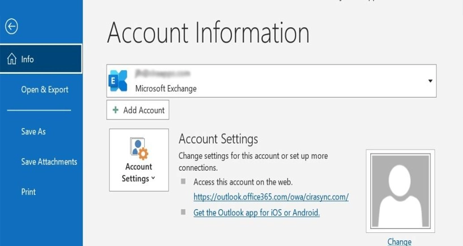Expand the Account Settings chevron
The image size is (463, 246).
click(153, 179)
